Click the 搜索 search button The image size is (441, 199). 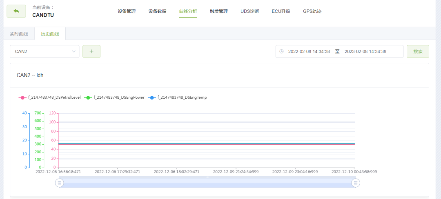coord(418,51)
